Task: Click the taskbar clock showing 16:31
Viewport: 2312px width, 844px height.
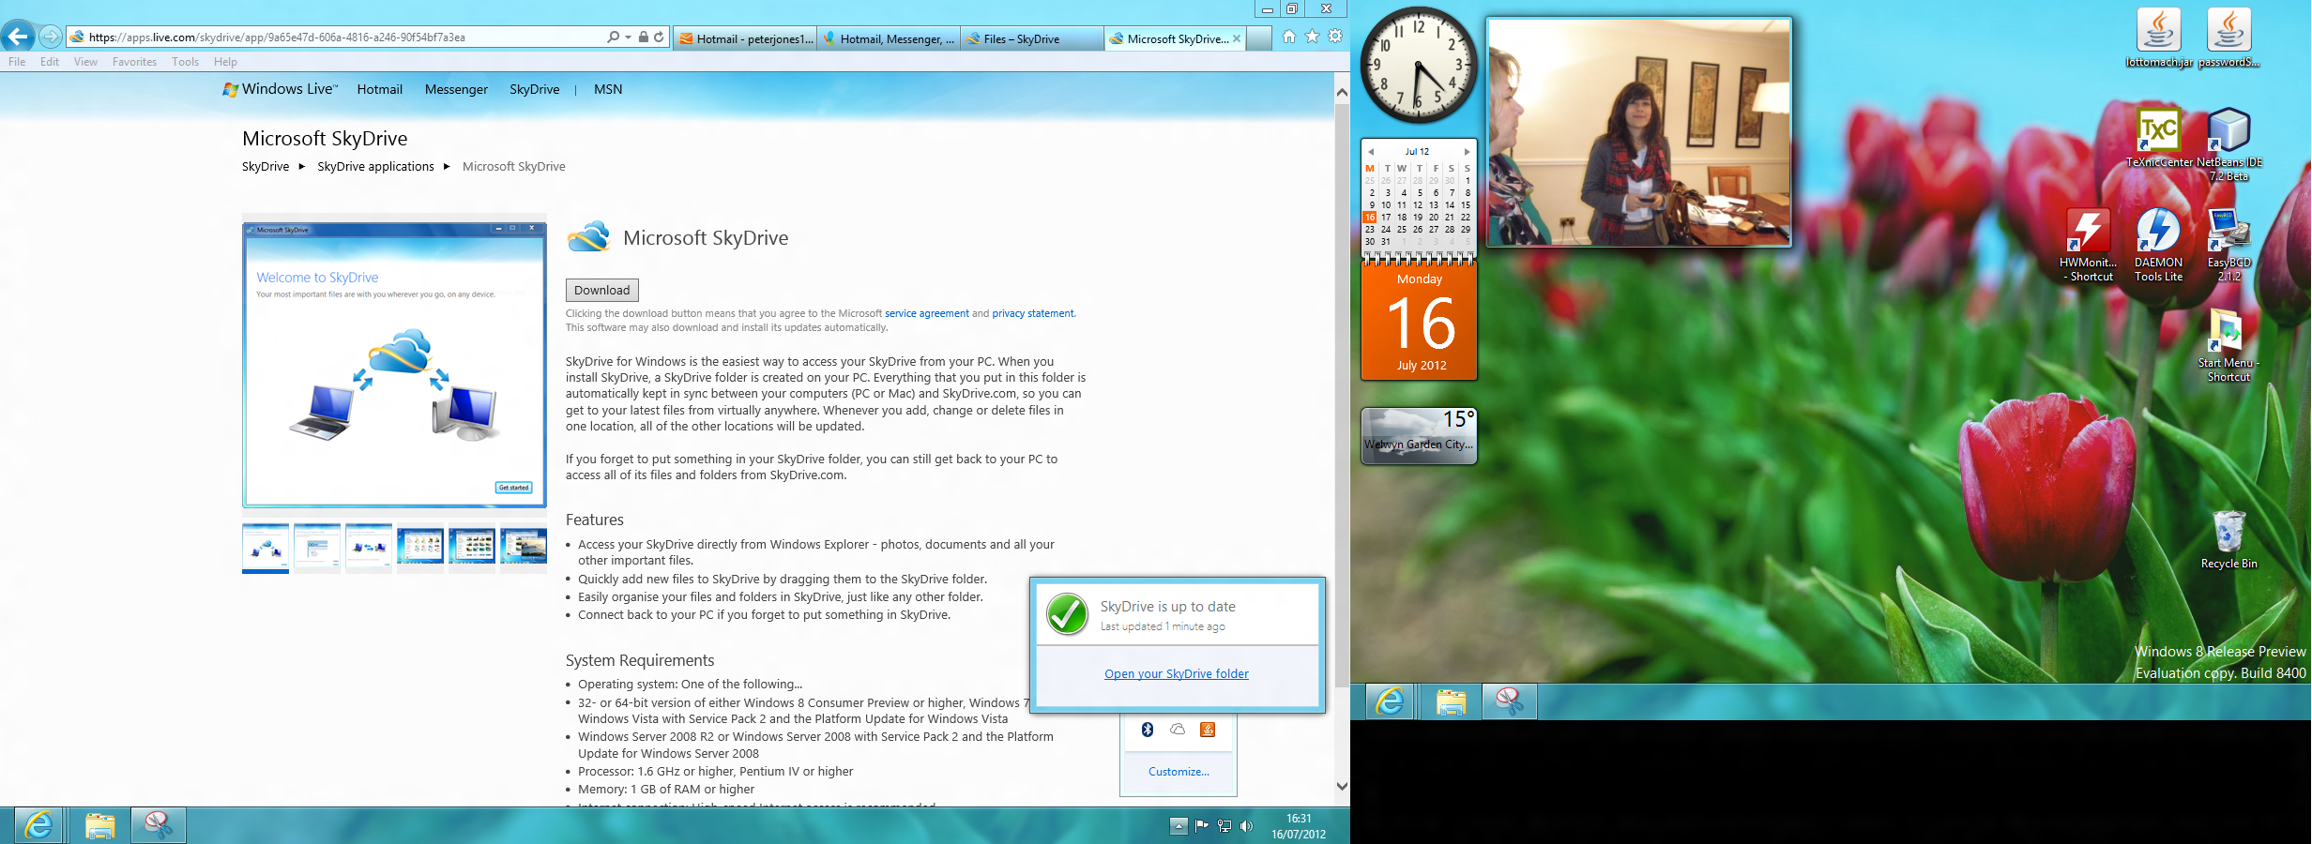Action: pos(1299,826)
